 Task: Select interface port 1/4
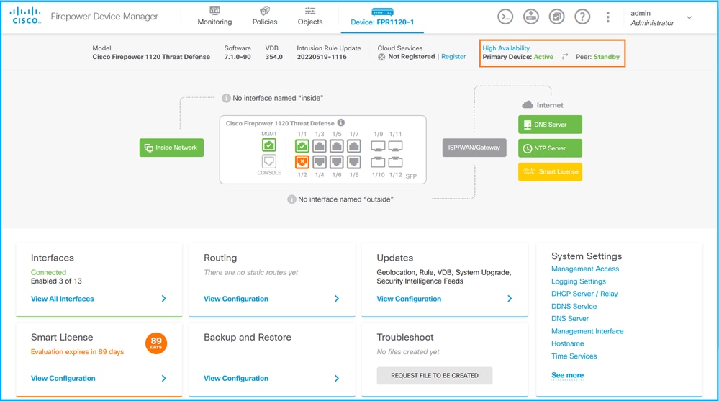(320, 162)
